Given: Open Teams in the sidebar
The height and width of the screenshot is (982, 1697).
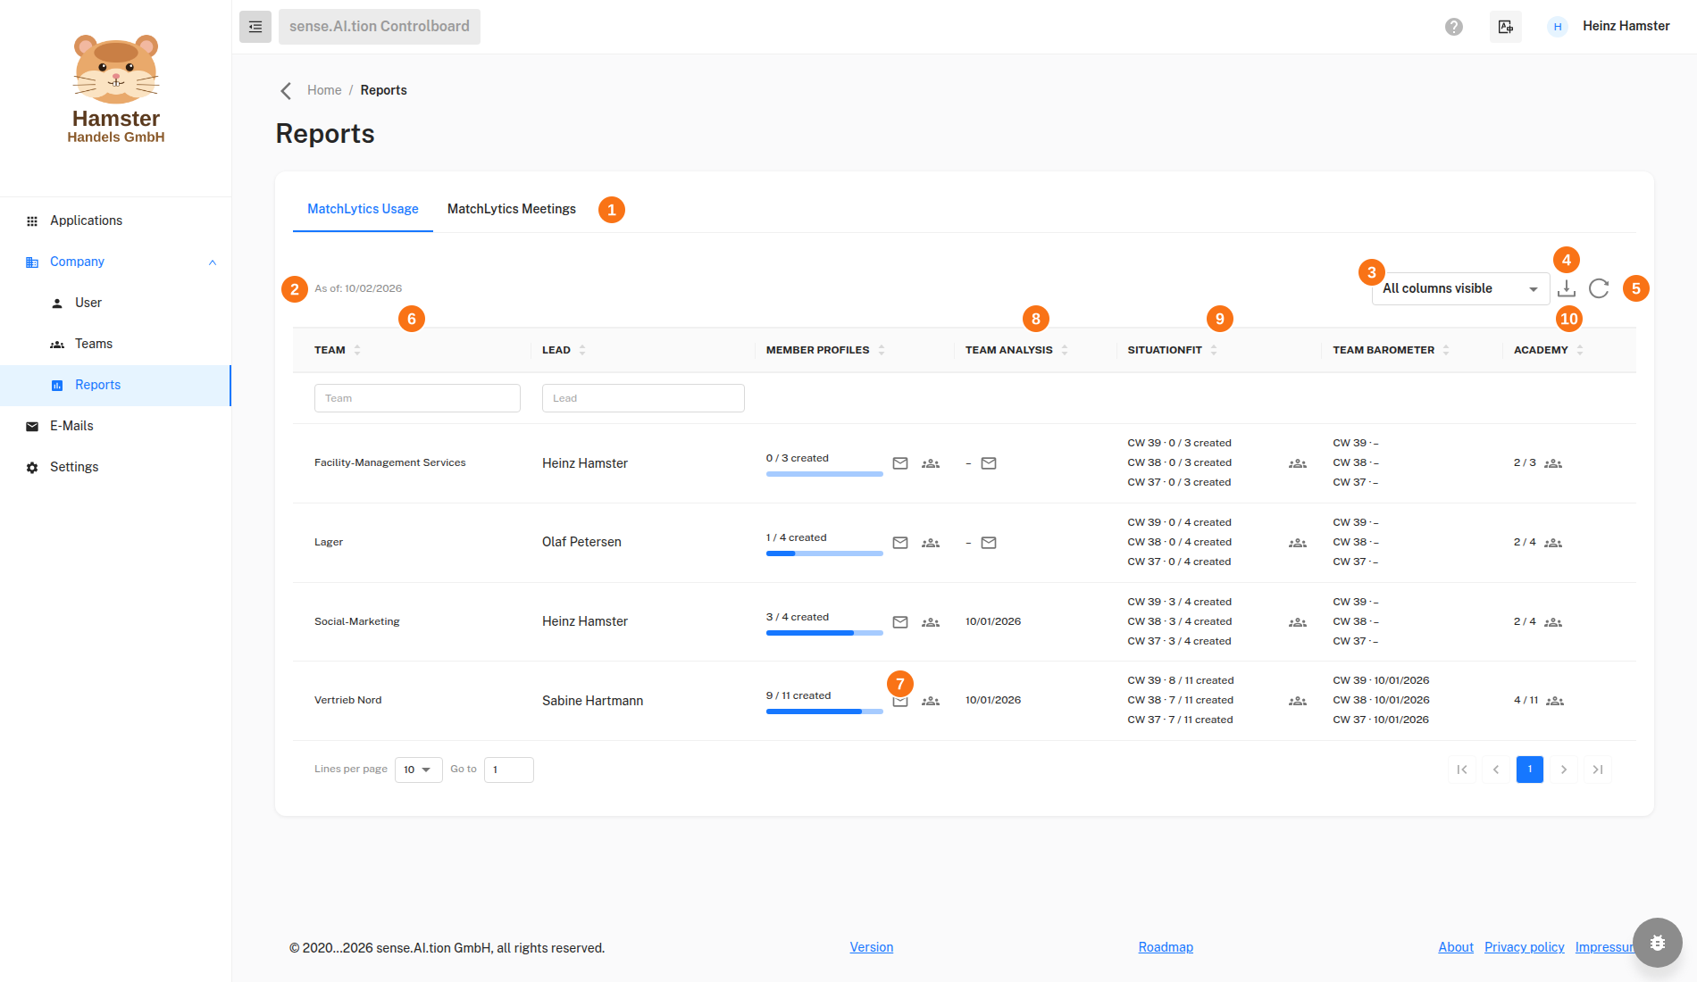Looking at the screenshot, I should [x=115, y=344].
